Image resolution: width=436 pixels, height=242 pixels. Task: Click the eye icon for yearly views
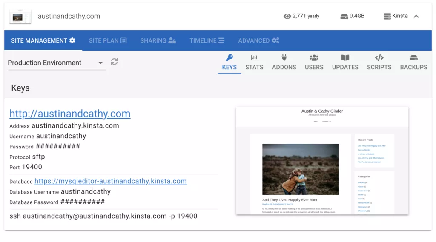287,16
